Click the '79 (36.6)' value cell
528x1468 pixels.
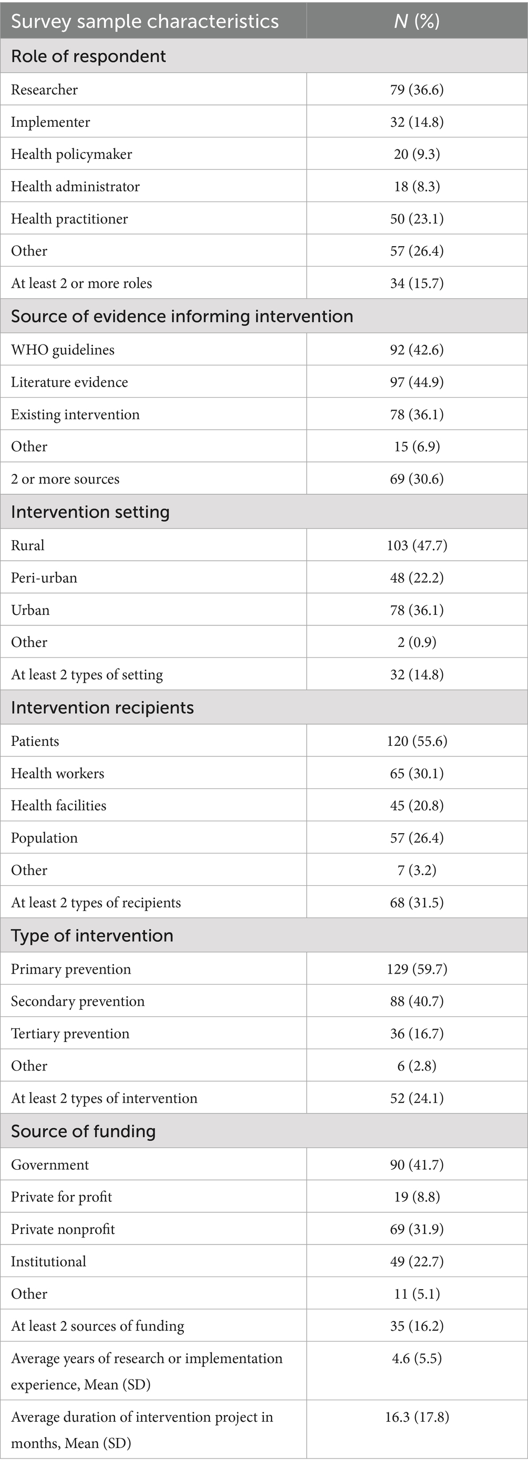(x=417, y=89)
